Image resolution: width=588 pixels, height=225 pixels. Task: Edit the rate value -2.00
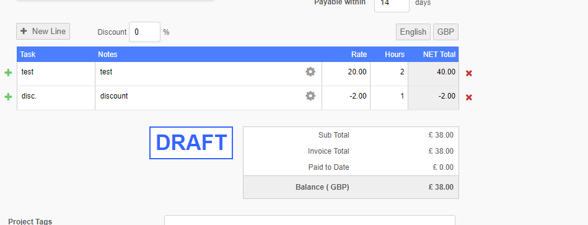pyautogui.click(x=346, y=98)
